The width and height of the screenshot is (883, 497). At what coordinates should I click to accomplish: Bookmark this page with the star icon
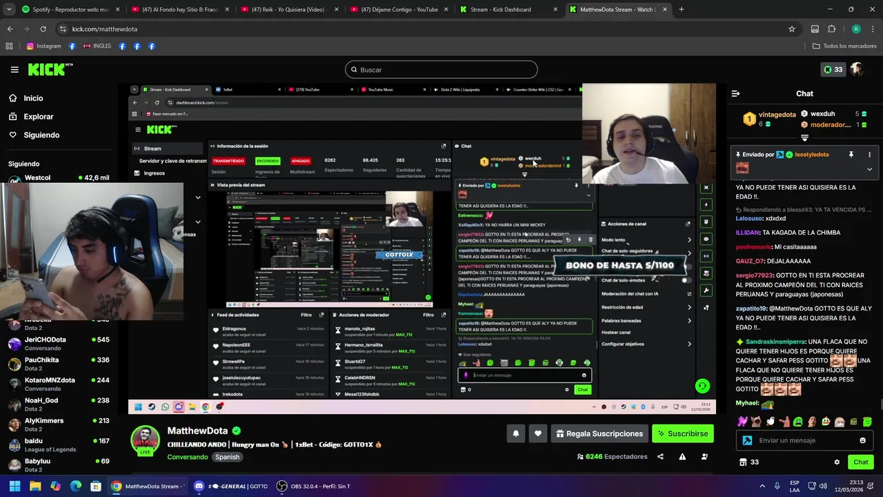click(792, 29)
